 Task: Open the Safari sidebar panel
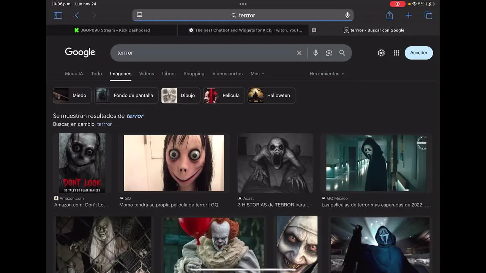coord(58,16)
